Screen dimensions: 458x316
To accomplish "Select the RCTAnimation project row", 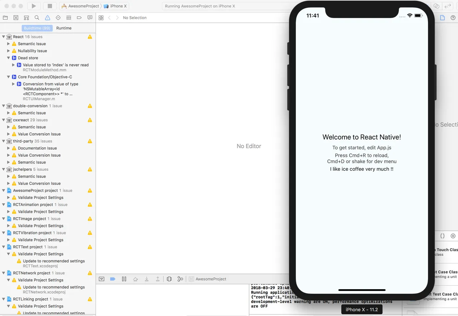I will (48, 205).
